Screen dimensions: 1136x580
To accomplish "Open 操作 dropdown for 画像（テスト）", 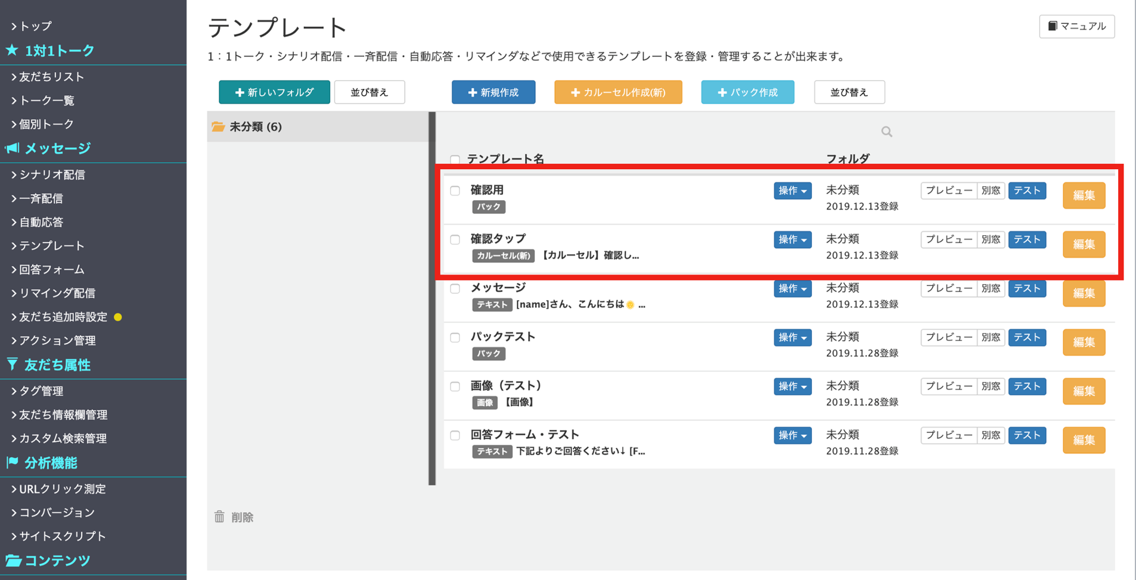I will 792,386.
